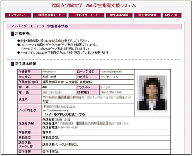The image size is (193, 156).
Task: Click the 異動履歴 label cell
Action: (x=29, y=137)
